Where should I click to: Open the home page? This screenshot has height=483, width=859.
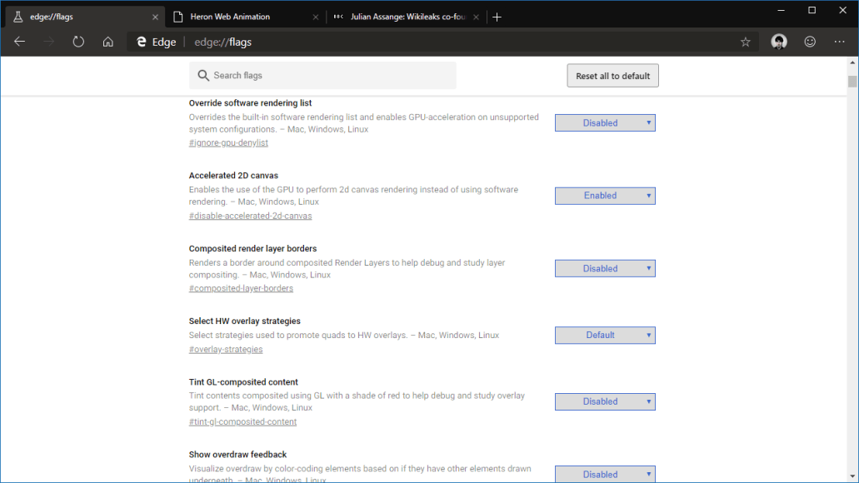(x=107, y=42)
